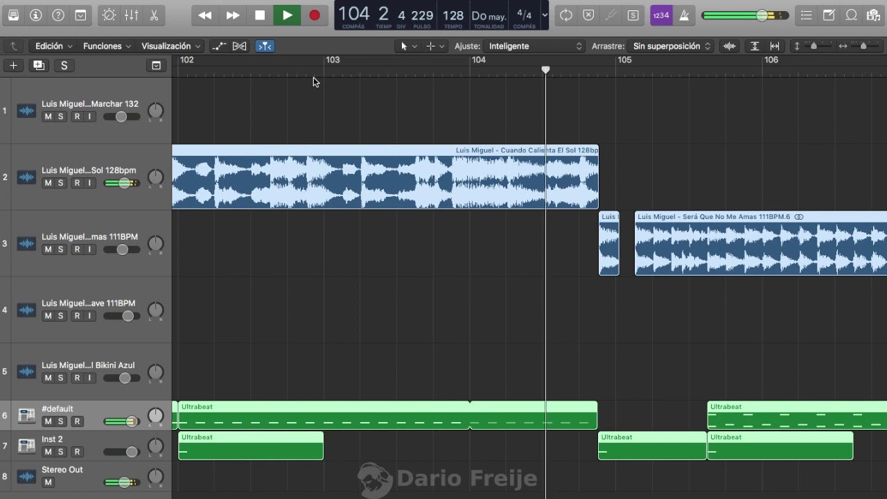Screen dimensions: 887x499
Task: Open the LCD display mode dropdown
Action: (545, 15)
